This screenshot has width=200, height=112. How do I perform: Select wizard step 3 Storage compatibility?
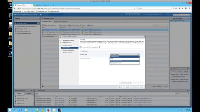click(67, 50)
